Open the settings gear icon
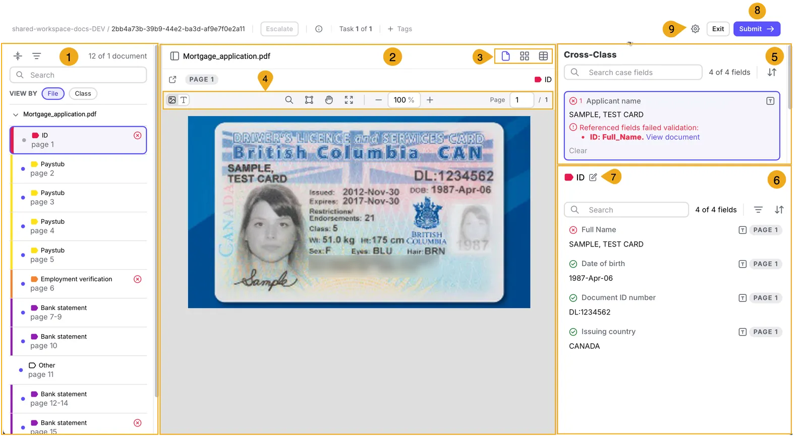 pos(695,29)
